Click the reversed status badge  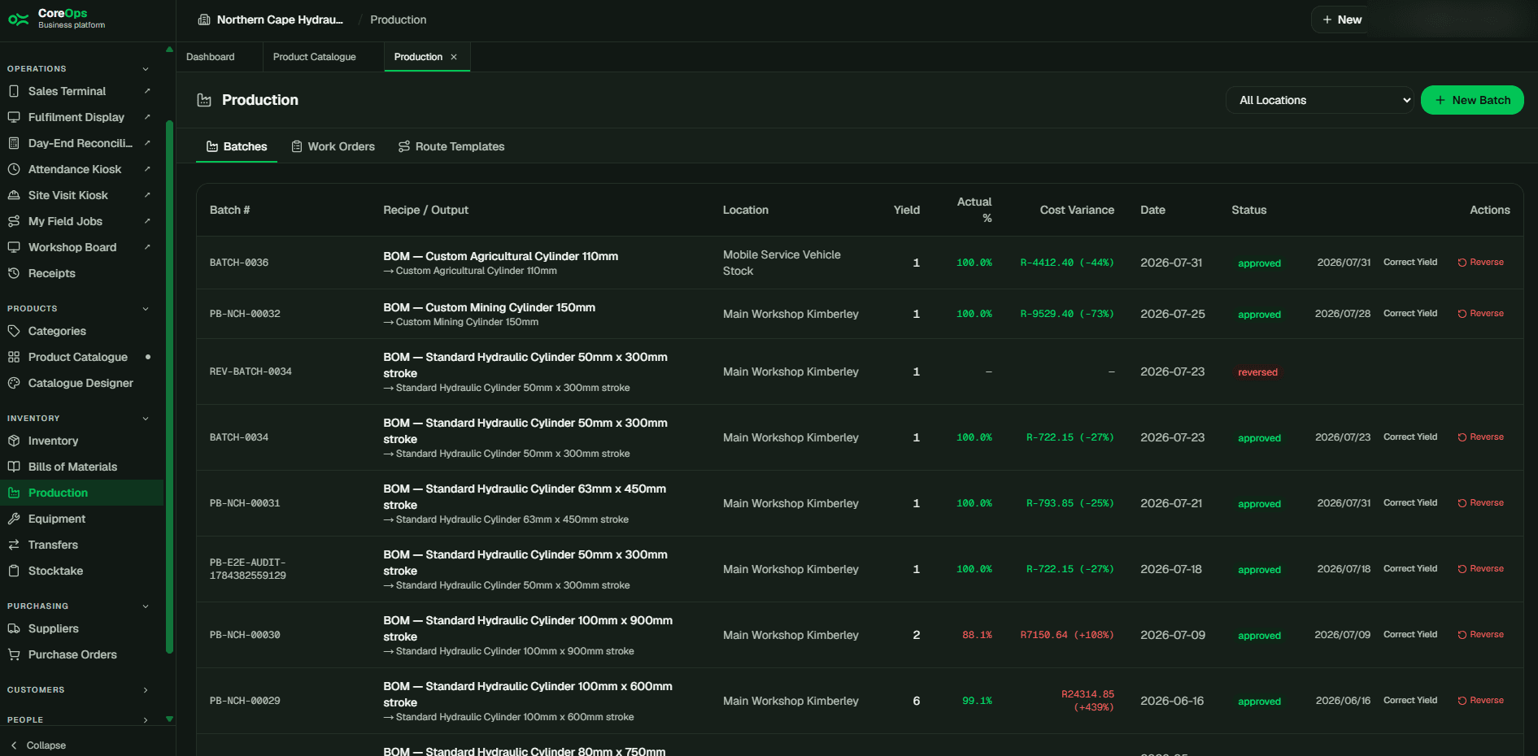[1257, 372]
